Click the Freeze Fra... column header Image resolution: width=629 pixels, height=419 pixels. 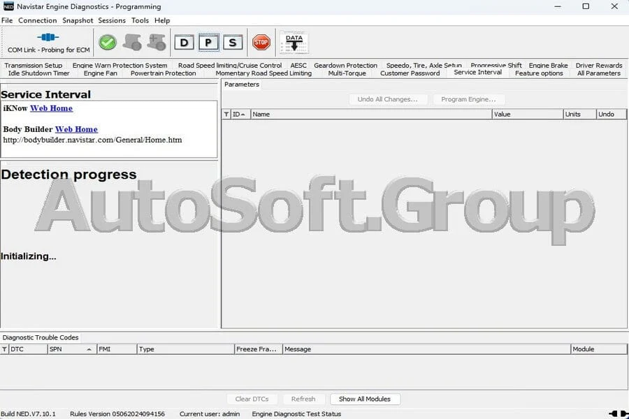[x=258, y=349]
